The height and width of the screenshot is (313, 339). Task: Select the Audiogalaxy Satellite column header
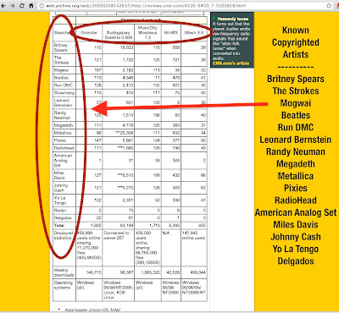119,35
